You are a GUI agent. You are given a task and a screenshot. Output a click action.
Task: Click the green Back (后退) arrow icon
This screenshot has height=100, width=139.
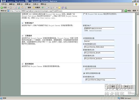click(x=2, y=7)
